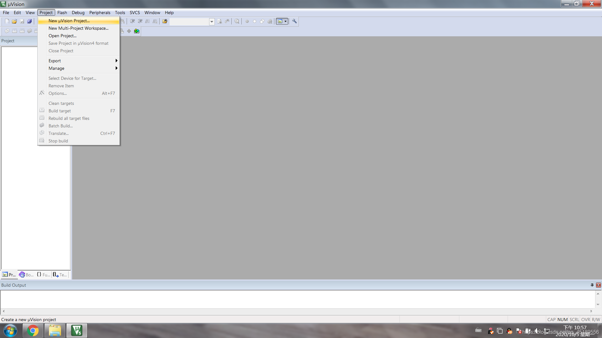Image resolution: width=602 pixels, height=338 pixels.
Task: Click the Find icon beside search box
Action: click(x=219, y=21)
